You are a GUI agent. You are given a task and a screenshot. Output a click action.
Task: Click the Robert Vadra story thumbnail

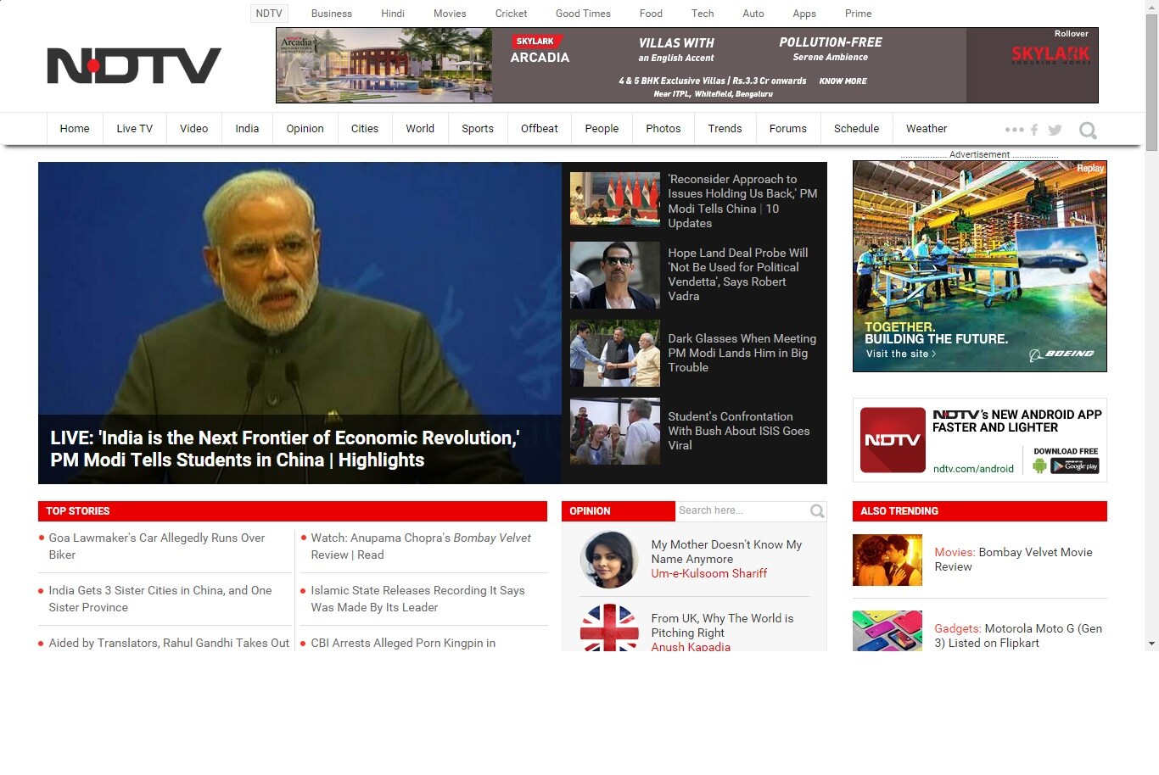(x=615, y=275)
